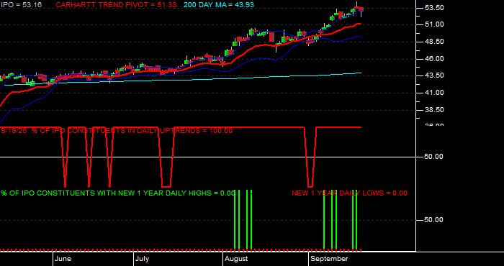Click the 51.00 price axis value
The image size is (504, 266).
pyautogui.click(x=434, y=24)
